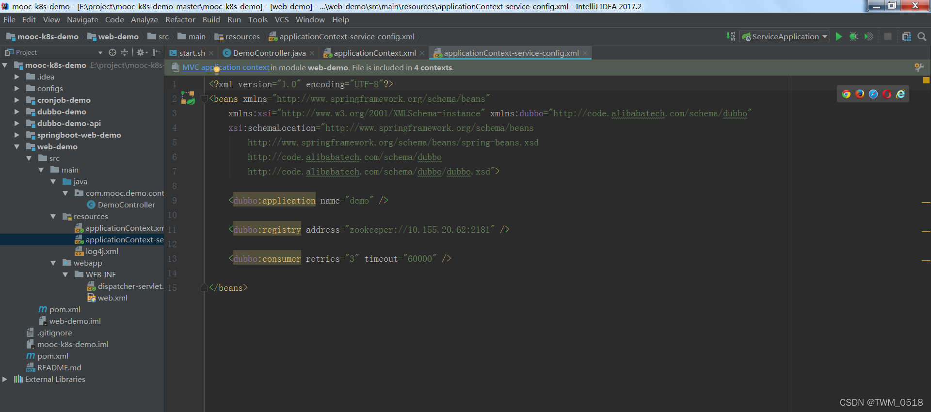The image size is (931, 412).
Task: Close the applicationContext.xml tab
Action: 422,53
